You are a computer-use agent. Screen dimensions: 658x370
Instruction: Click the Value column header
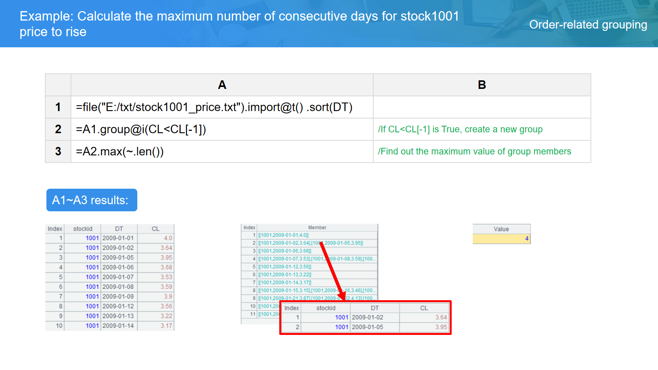501,229
